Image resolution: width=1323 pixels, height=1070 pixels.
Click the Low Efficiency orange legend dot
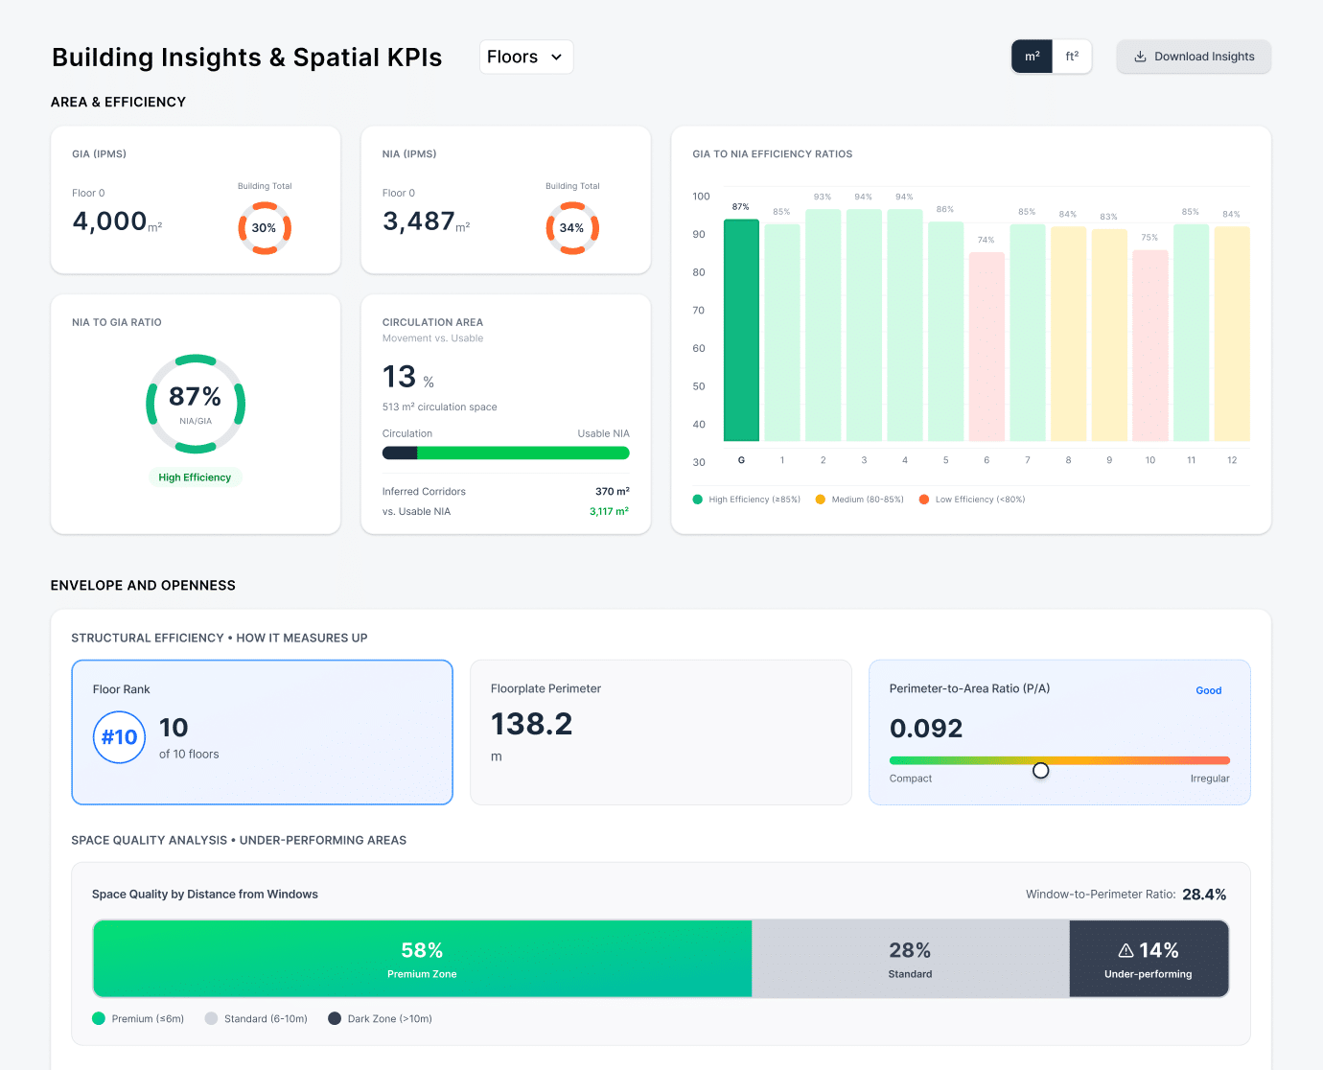pos(924,500)
